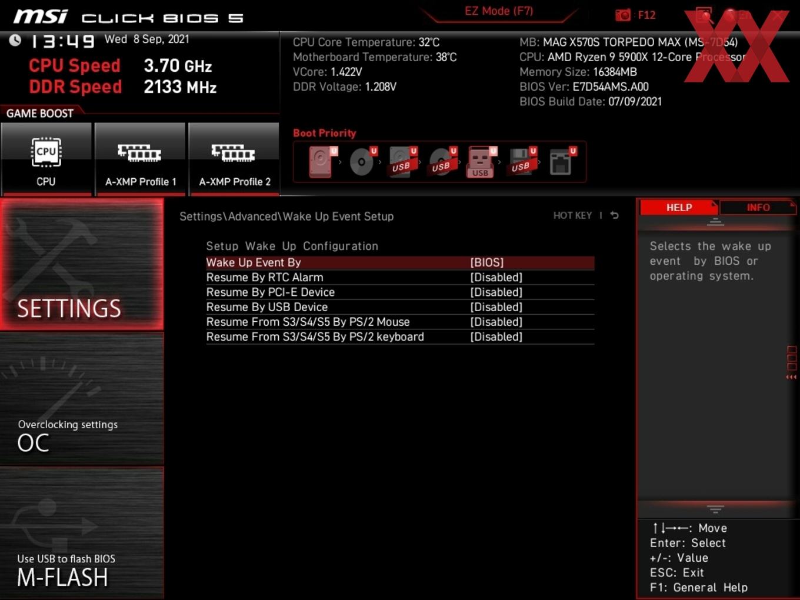Click the BIOS Build Date 07/09/2021 entry
The width and height of the screenshot is (800, 600).
coord(591,101)
